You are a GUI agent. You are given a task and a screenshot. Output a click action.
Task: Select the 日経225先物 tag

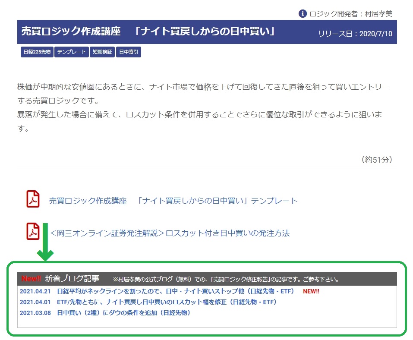coord(37,52)
